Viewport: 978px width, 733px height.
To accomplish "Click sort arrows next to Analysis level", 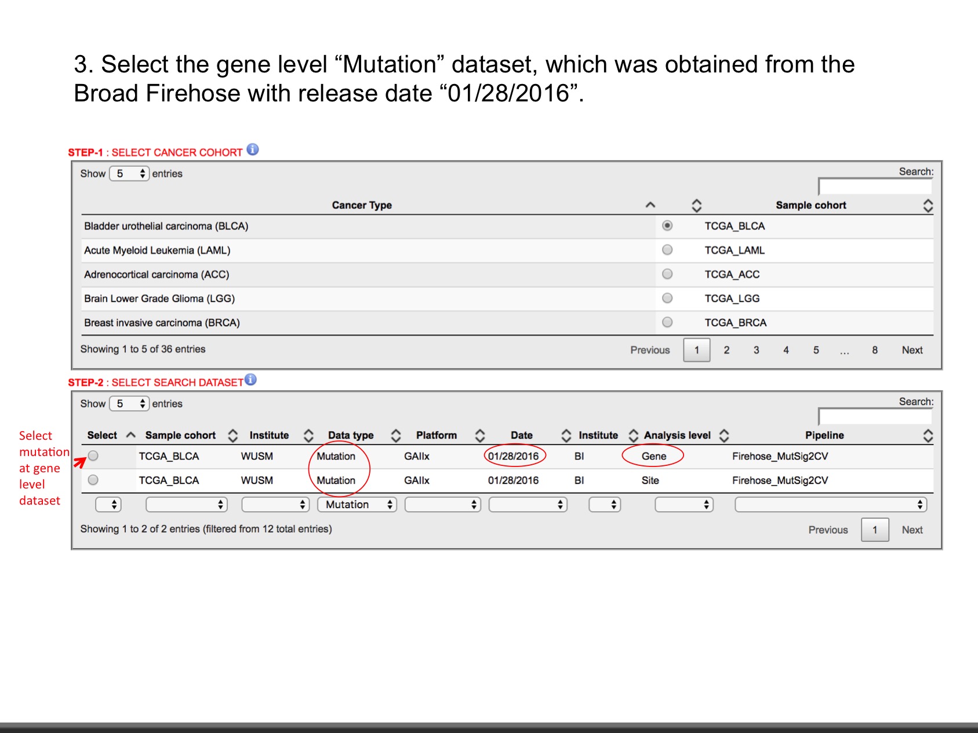I will (x=724, y=436).
